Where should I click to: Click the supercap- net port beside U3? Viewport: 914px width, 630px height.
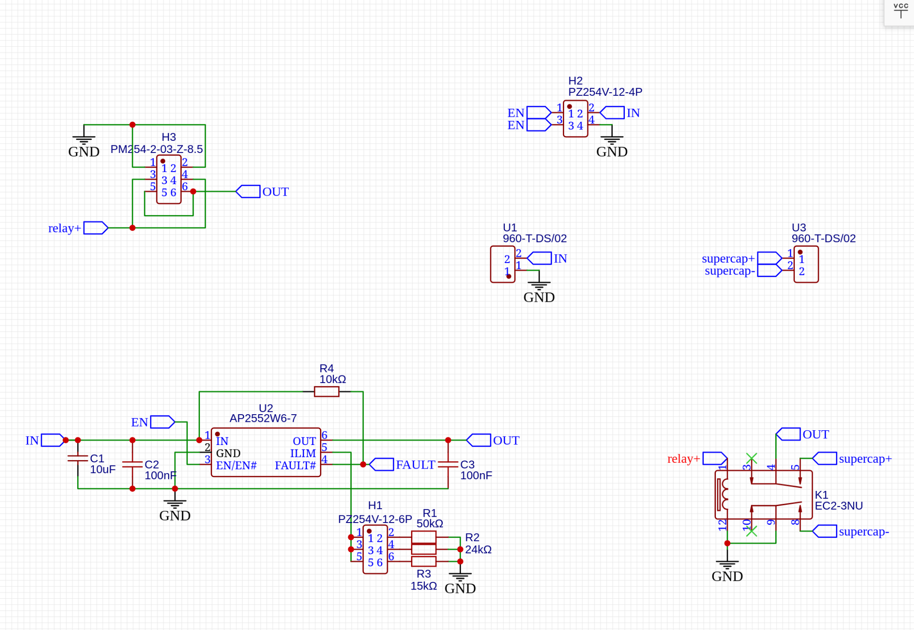770,270
